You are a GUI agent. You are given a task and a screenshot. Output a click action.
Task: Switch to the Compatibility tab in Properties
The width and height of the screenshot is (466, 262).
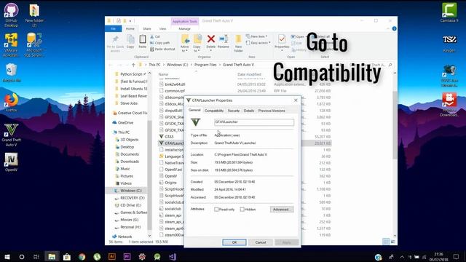pyautogui.click(x=213, y=111)
